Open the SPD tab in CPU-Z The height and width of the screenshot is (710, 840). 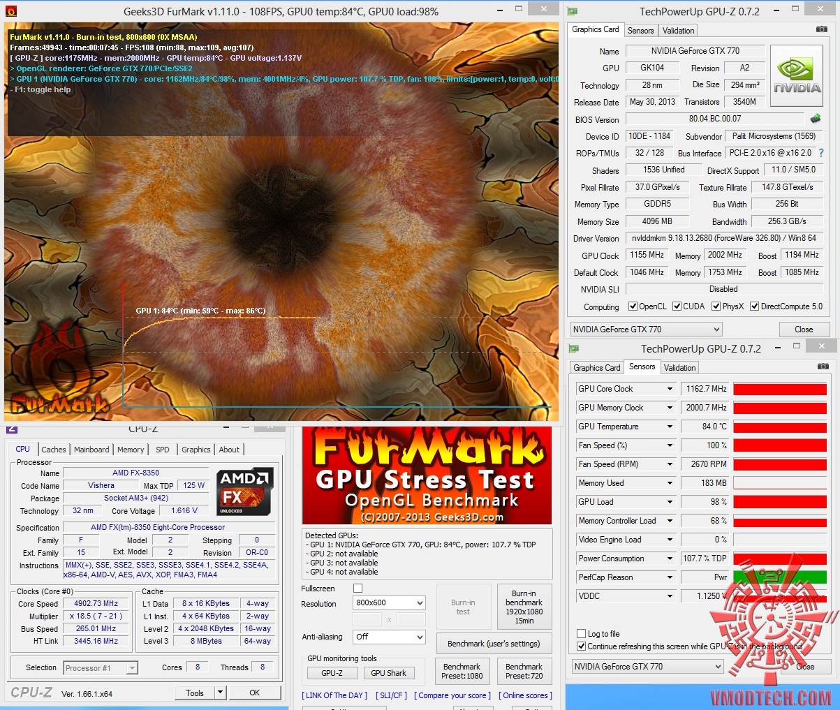coord(162,450)
